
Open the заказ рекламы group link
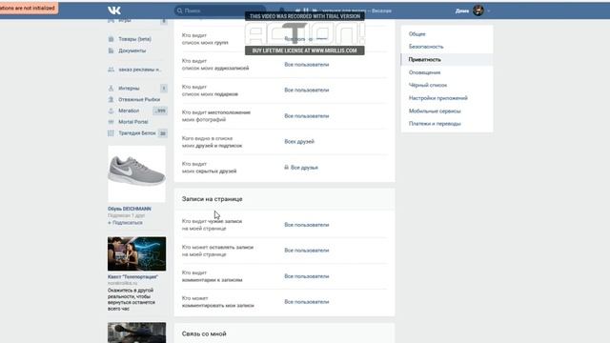click(x=140, y=70)
